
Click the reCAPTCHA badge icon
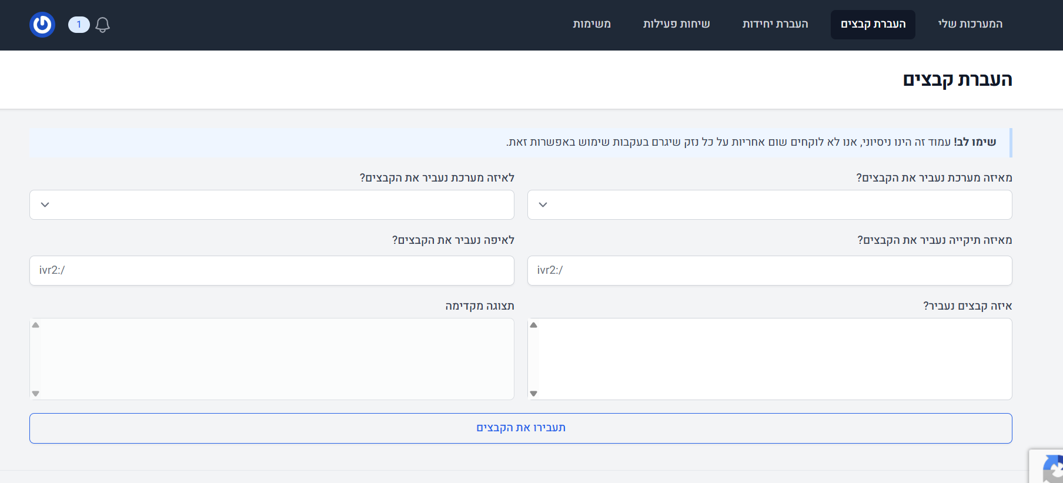click(1051, 469)
